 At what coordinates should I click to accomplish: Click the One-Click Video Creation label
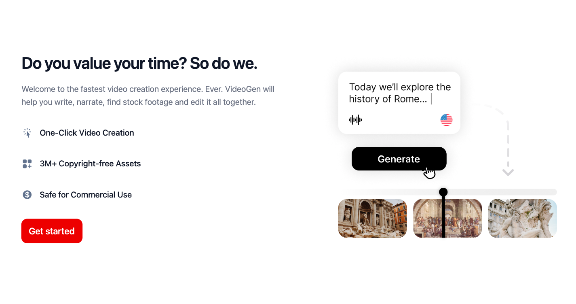87,133
